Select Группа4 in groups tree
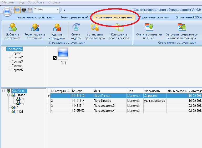This screenshot has height=148, width=202. [17, 66]
